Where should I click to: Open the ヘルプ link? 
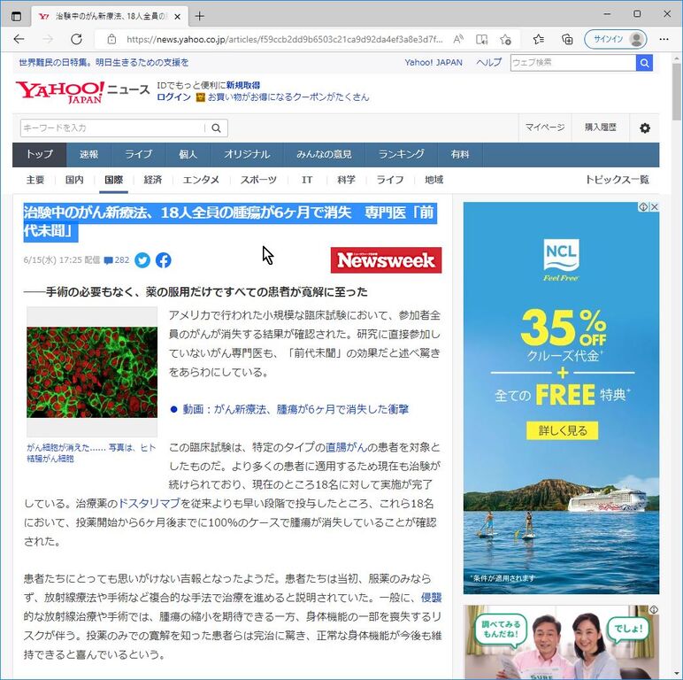488,62
